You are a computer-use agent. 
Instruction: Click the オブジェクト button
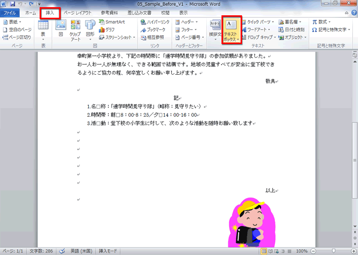292,37
